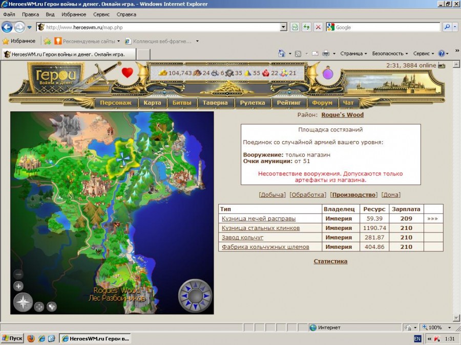Open the Рулетка section
The image size is (461, 345).
click(x=252, y=103)
